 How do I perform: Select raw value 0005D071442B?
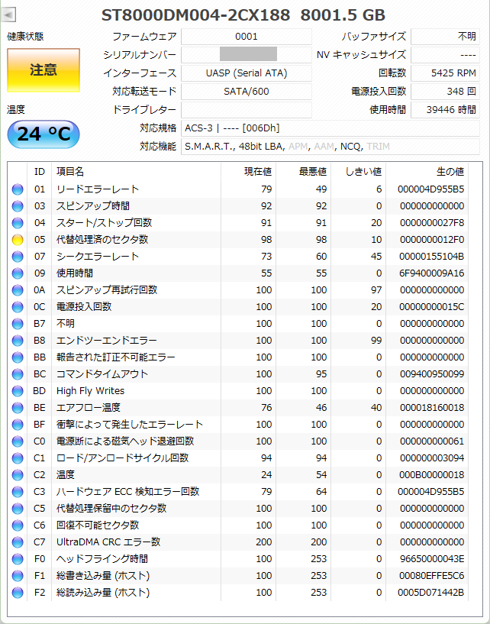point(430,593)
